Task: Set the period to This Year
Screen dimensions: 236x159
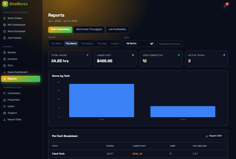Action: tap(102, 44)
